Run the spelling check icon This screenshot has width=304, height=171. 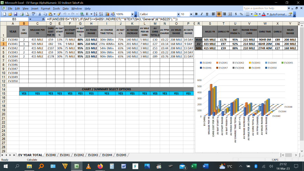tap(33, 14)
